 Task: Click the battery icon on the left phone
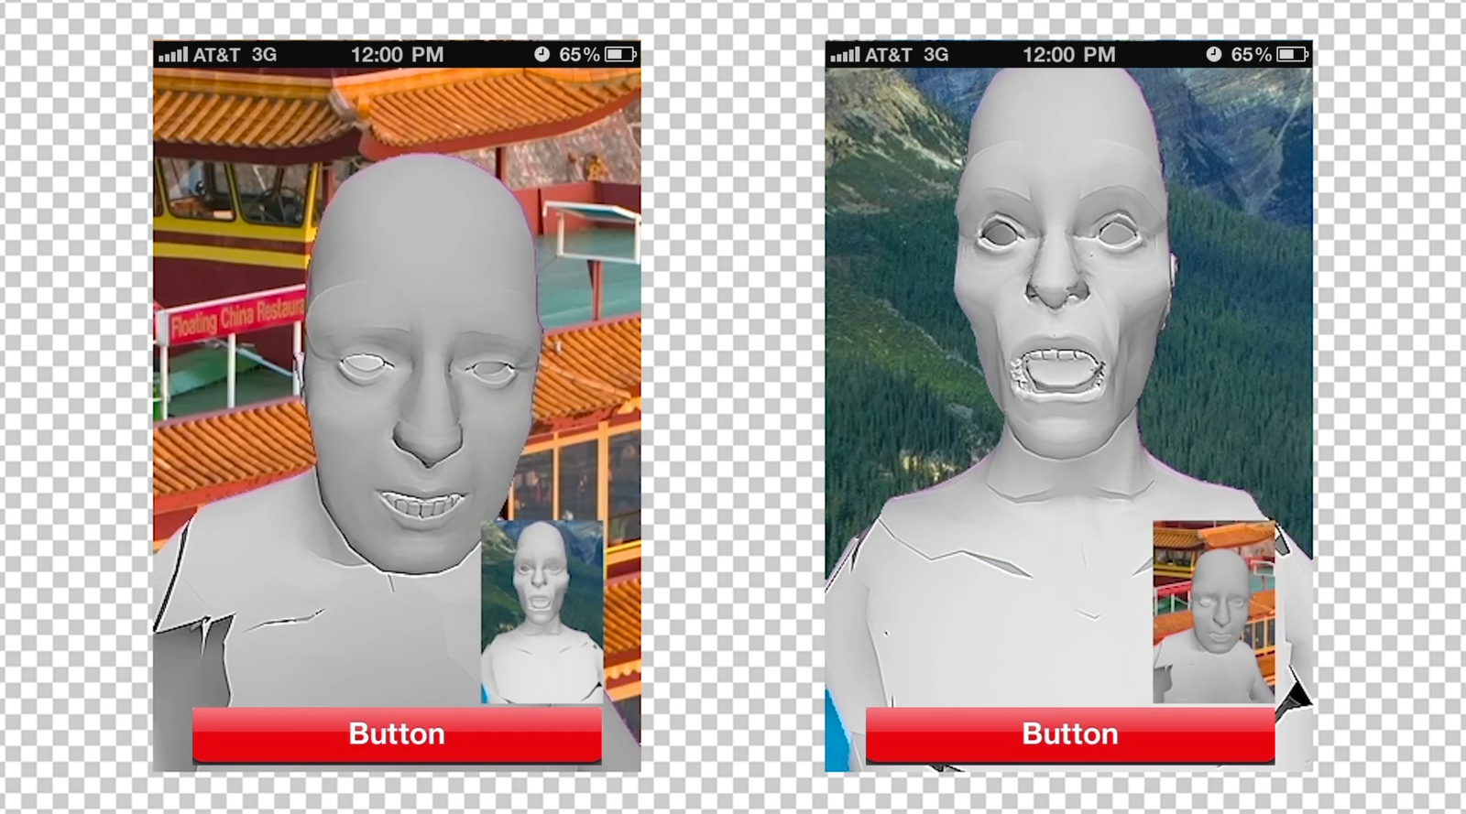[x=620, y=55]
